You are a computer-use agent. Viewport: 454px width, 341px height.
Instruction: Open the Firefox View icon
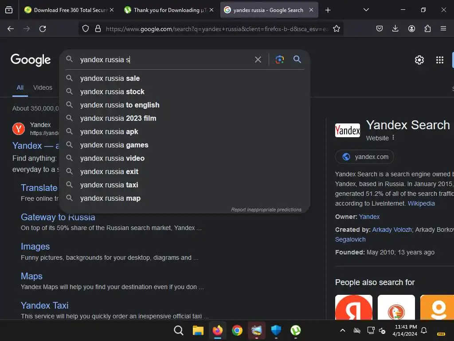(9, 10)
